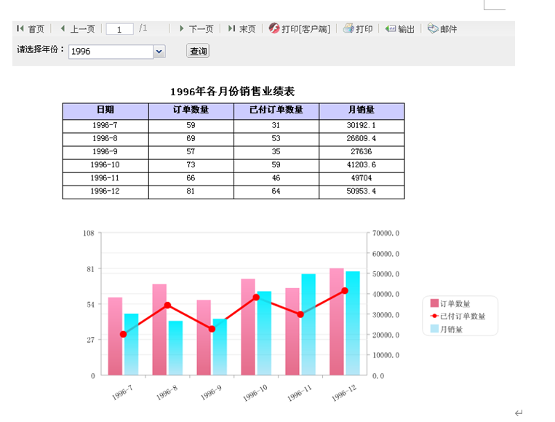This screenshot has height=422, width=555.
Task: Go to first page icon 首页
Action: [x=20, y=28]
